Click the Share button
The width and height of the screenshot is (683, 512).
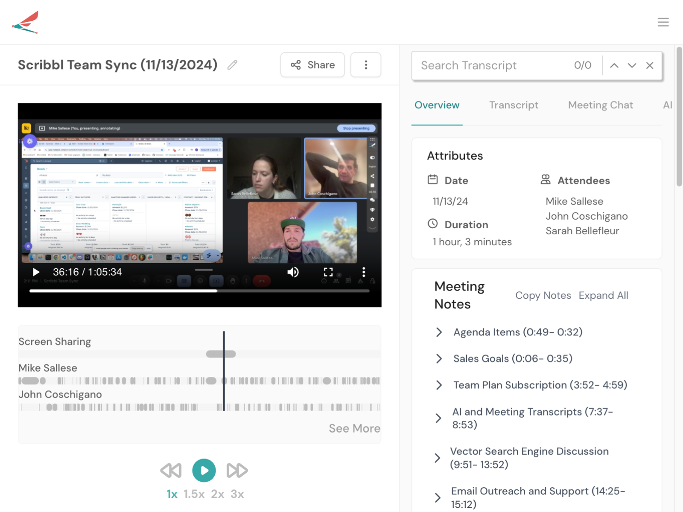(312, 65)
